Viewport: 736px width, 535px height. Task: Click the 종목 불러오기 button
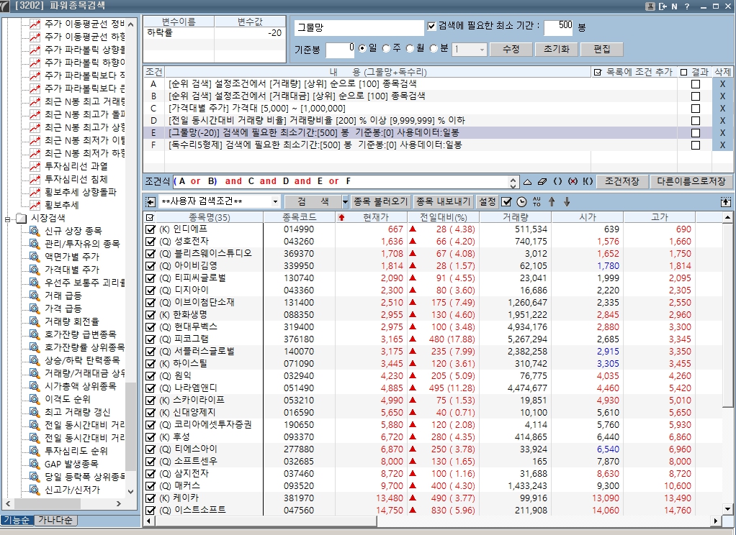click(381, 202)
